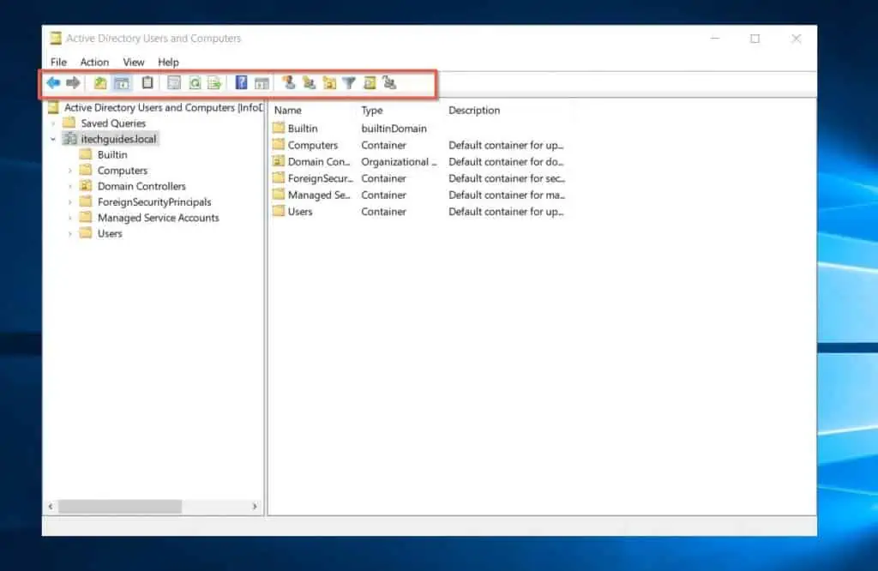Screen dimensions: 878x571
Task: Click the Export List toolbar icon
Action: click(x=214, y=83)
